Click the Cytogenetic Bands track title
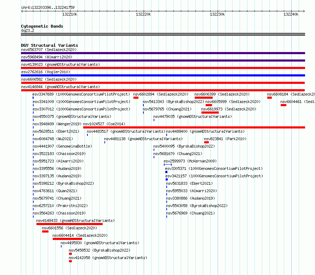315x275 pixels. (42, 26)
